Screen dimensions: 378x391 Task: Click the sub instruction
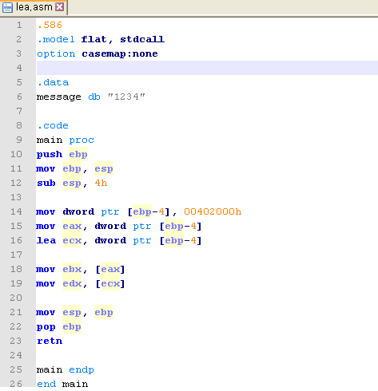[46, 183]
